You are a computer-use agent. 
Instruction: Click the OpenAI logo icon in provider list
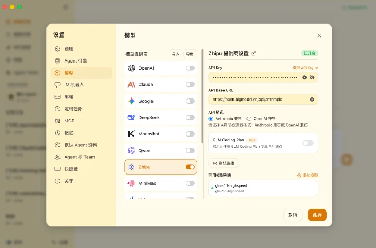click(131, 68)
